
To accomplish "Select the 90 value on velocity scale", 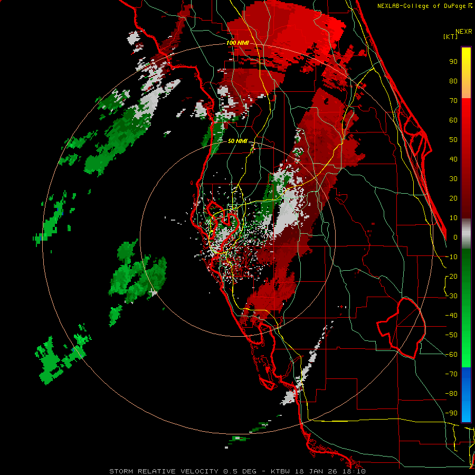I will pyautogui.click(x=453, y=62).
